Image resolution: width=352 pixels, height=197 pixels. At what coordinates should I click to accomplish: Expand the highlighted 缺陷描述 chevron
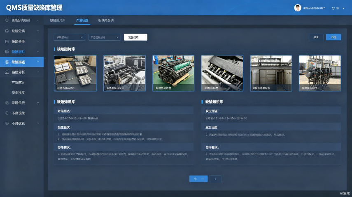[x=38, y=62]
